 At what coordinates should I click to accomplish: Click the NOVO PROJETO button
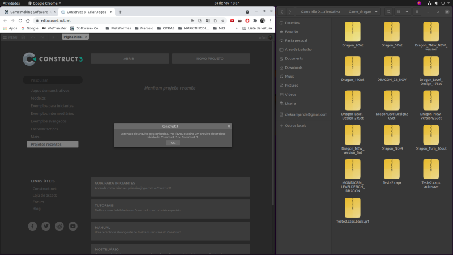(211, 59)
